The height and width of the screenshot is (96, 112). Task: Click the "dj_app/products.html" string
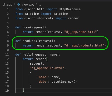click(x=84, y=45)
